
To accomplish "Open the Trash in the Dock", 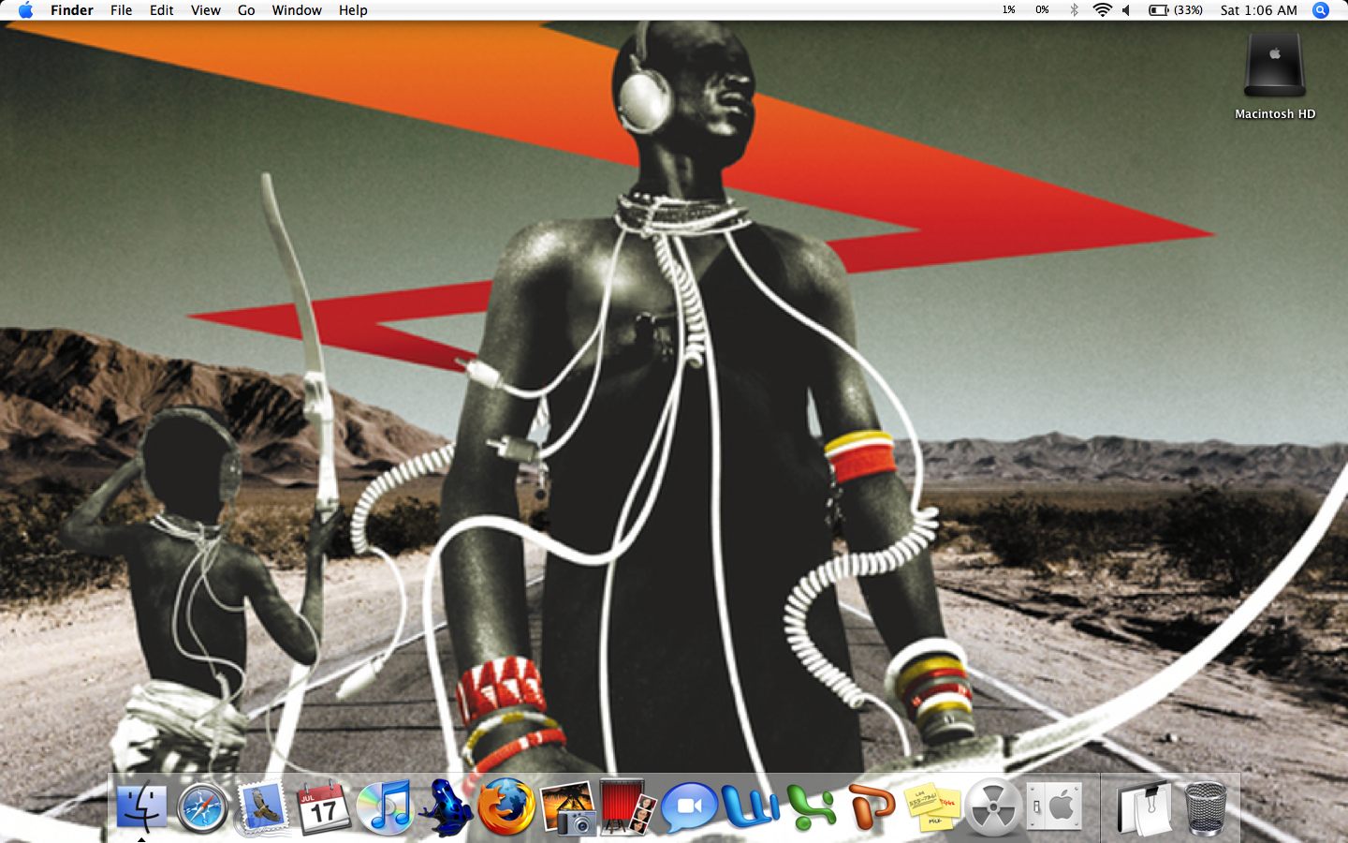I will coord(1206,807).
